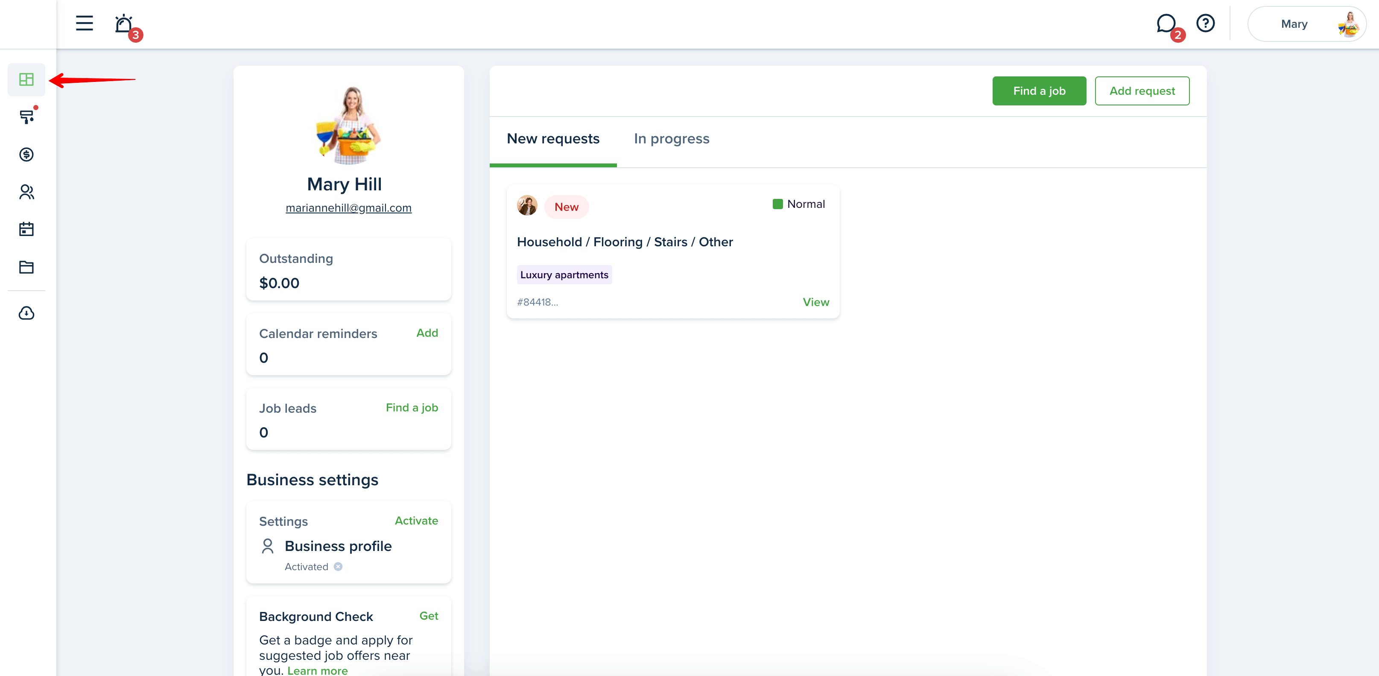Image resolution: width=1379 pixels, height=676 pixels.
Task: Open the hamburger menu
Action: tap(84, 23)
